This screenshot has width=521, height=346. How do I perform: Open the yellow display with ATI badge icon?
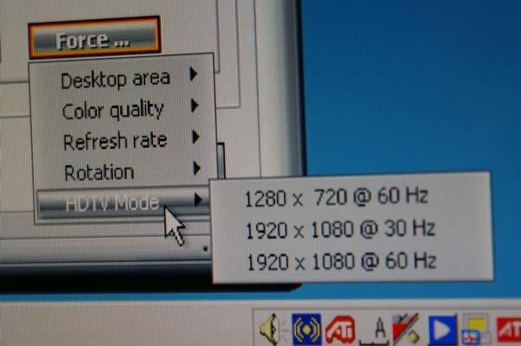tap(476, 330)
